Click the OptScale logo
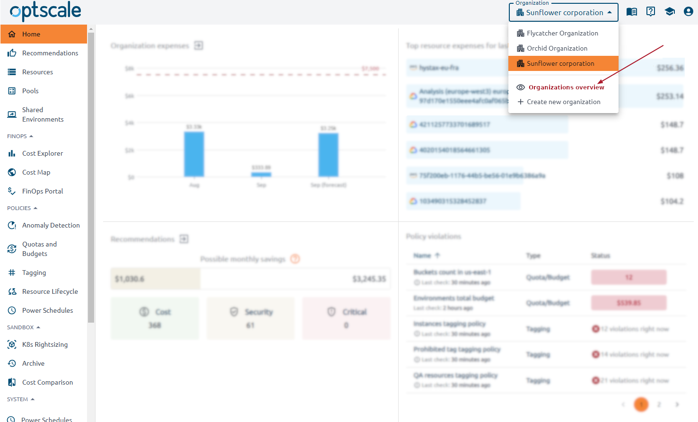The image size is (698, 422). tap(45, 11)
